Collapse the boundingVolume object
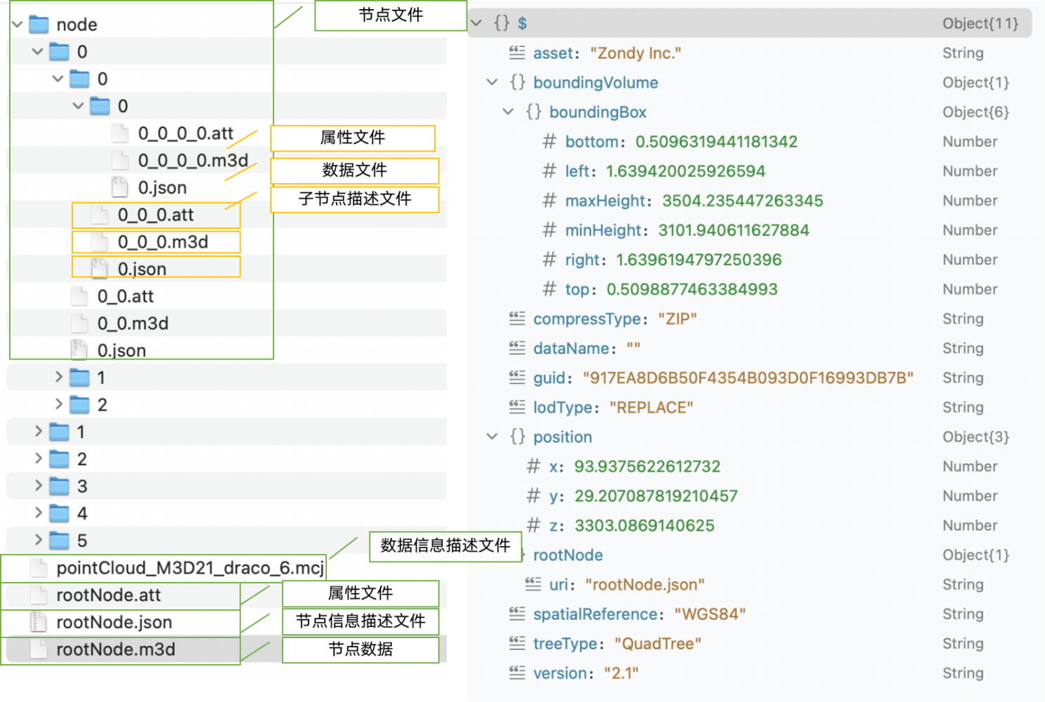This screenshot has height=702, width=1045. pyautogui.click(x=492, y=82)
